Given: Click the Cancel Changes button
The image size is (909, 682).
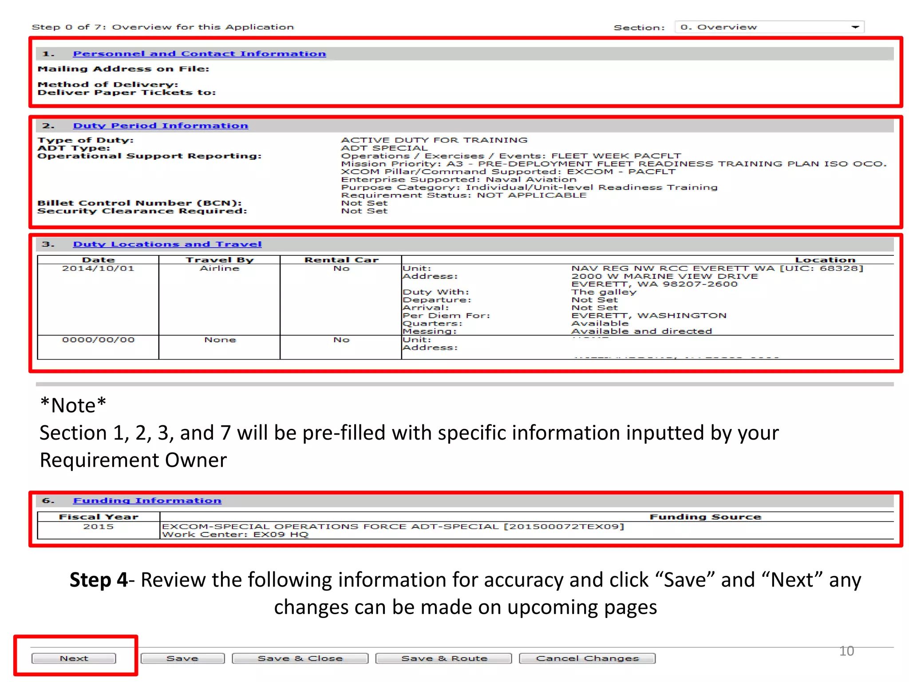Looking at the screenshot, I should (587, 658).
